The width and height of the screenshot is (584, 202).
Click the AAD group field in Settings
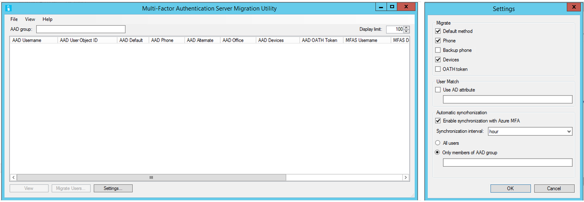pos(507,163)
